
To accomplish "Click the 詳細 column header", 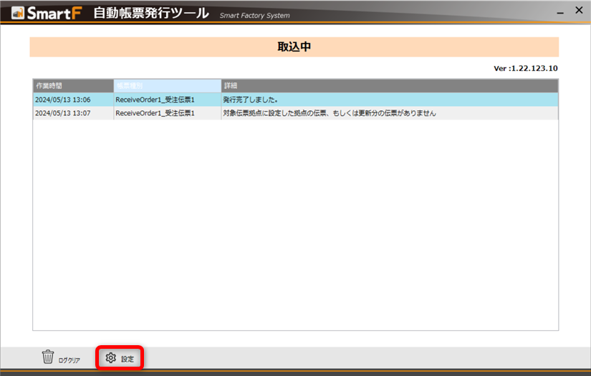I will point(389,86).
